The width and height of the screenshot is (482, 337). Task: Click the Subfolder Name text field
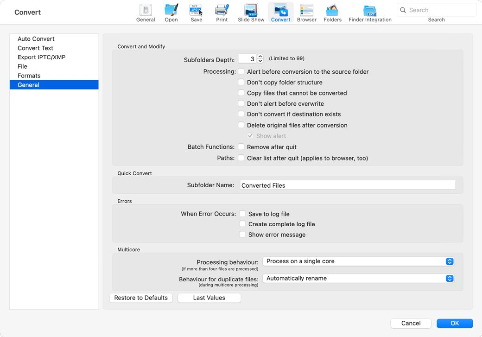(347, 185)
